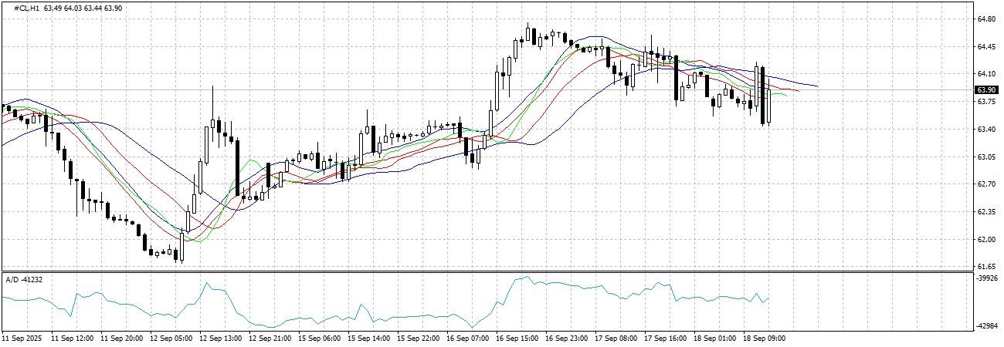Screen dimensions: 1004x347
Task: Click the 64.45 price axis label
Action: (x=987, y=47)
